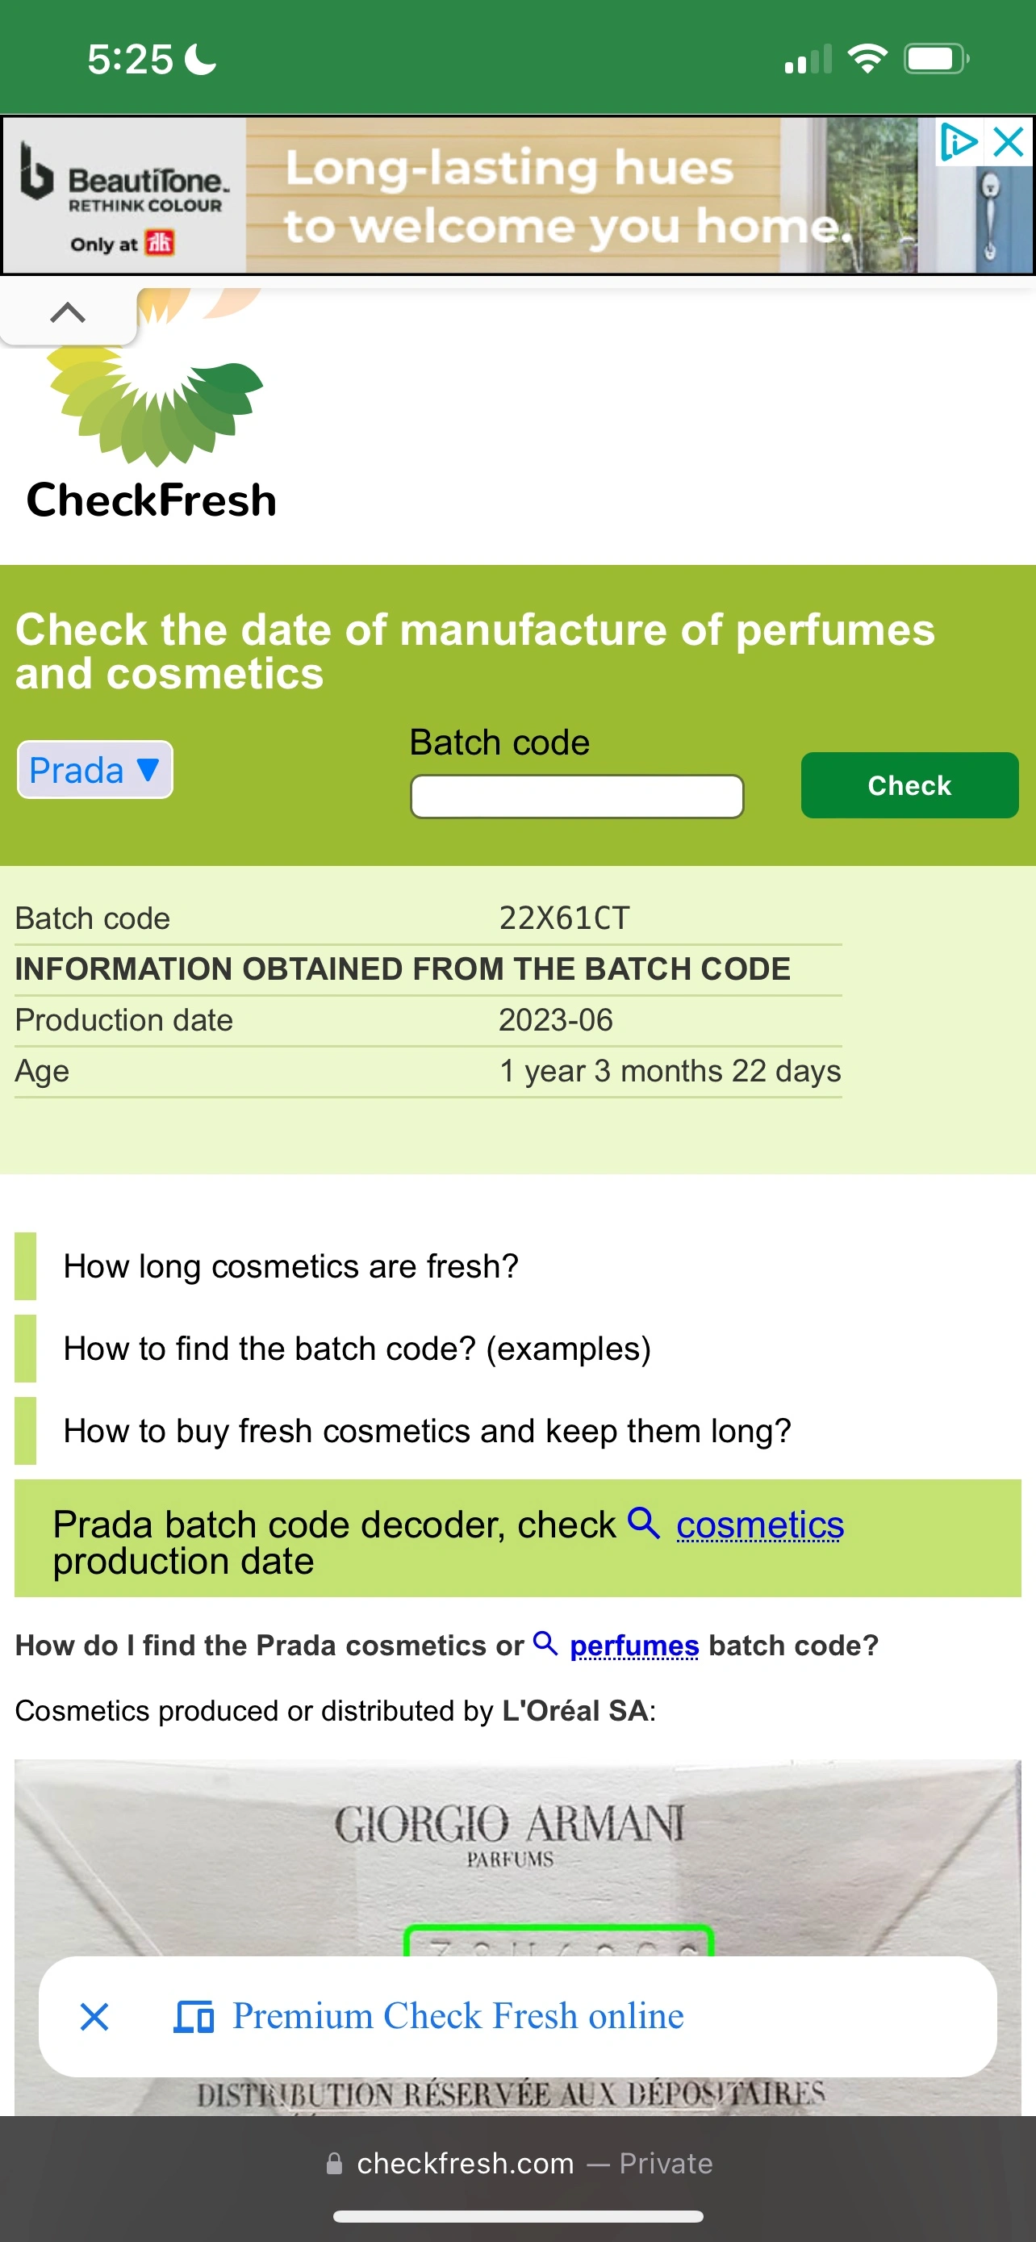The height and width of the screenshot is (2242, 1036).
Task: Close the BeautiTone ad banner
Action: point(1009,141)
